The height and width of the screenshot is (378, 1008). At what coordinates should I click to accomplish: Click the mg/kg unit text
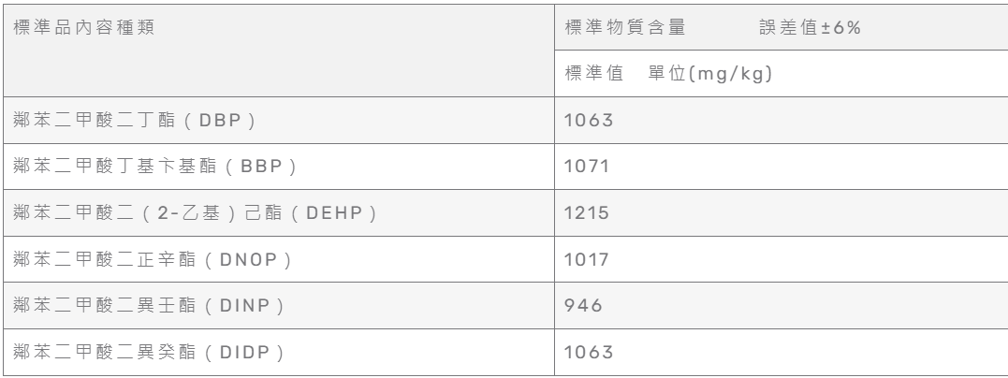730,74
